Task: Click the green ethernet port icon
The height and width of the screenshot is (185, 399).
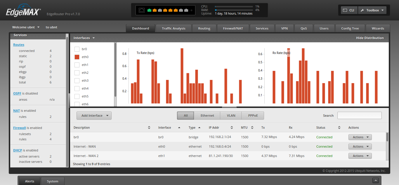Action: click(149, 10)
